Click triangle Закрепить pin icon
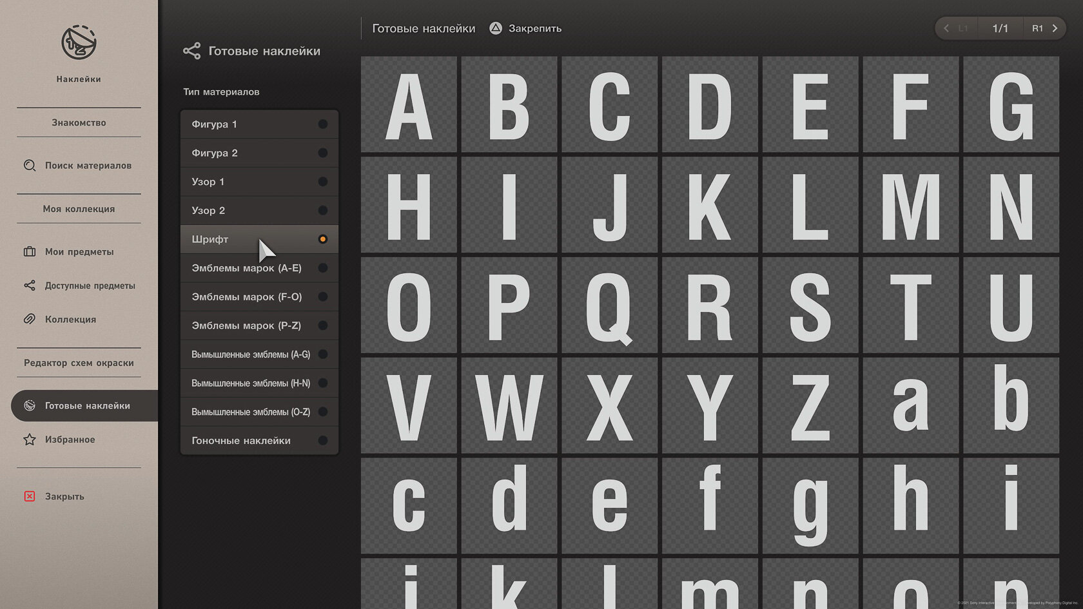This screenshot has height=609, width=1083. pos(495,28)
